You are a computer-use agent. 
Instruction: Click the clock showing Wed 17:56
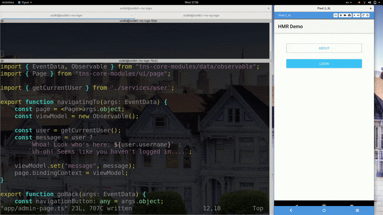(x=191, y=2)
